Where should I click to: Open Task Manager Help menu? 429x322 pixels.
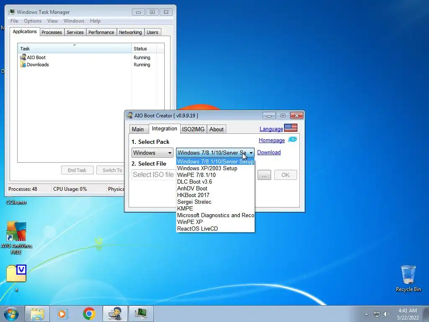click(95, 21)
